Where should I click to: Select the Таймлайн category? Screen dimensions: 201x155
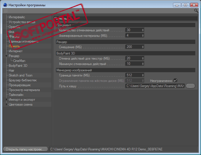coord(16,95)
